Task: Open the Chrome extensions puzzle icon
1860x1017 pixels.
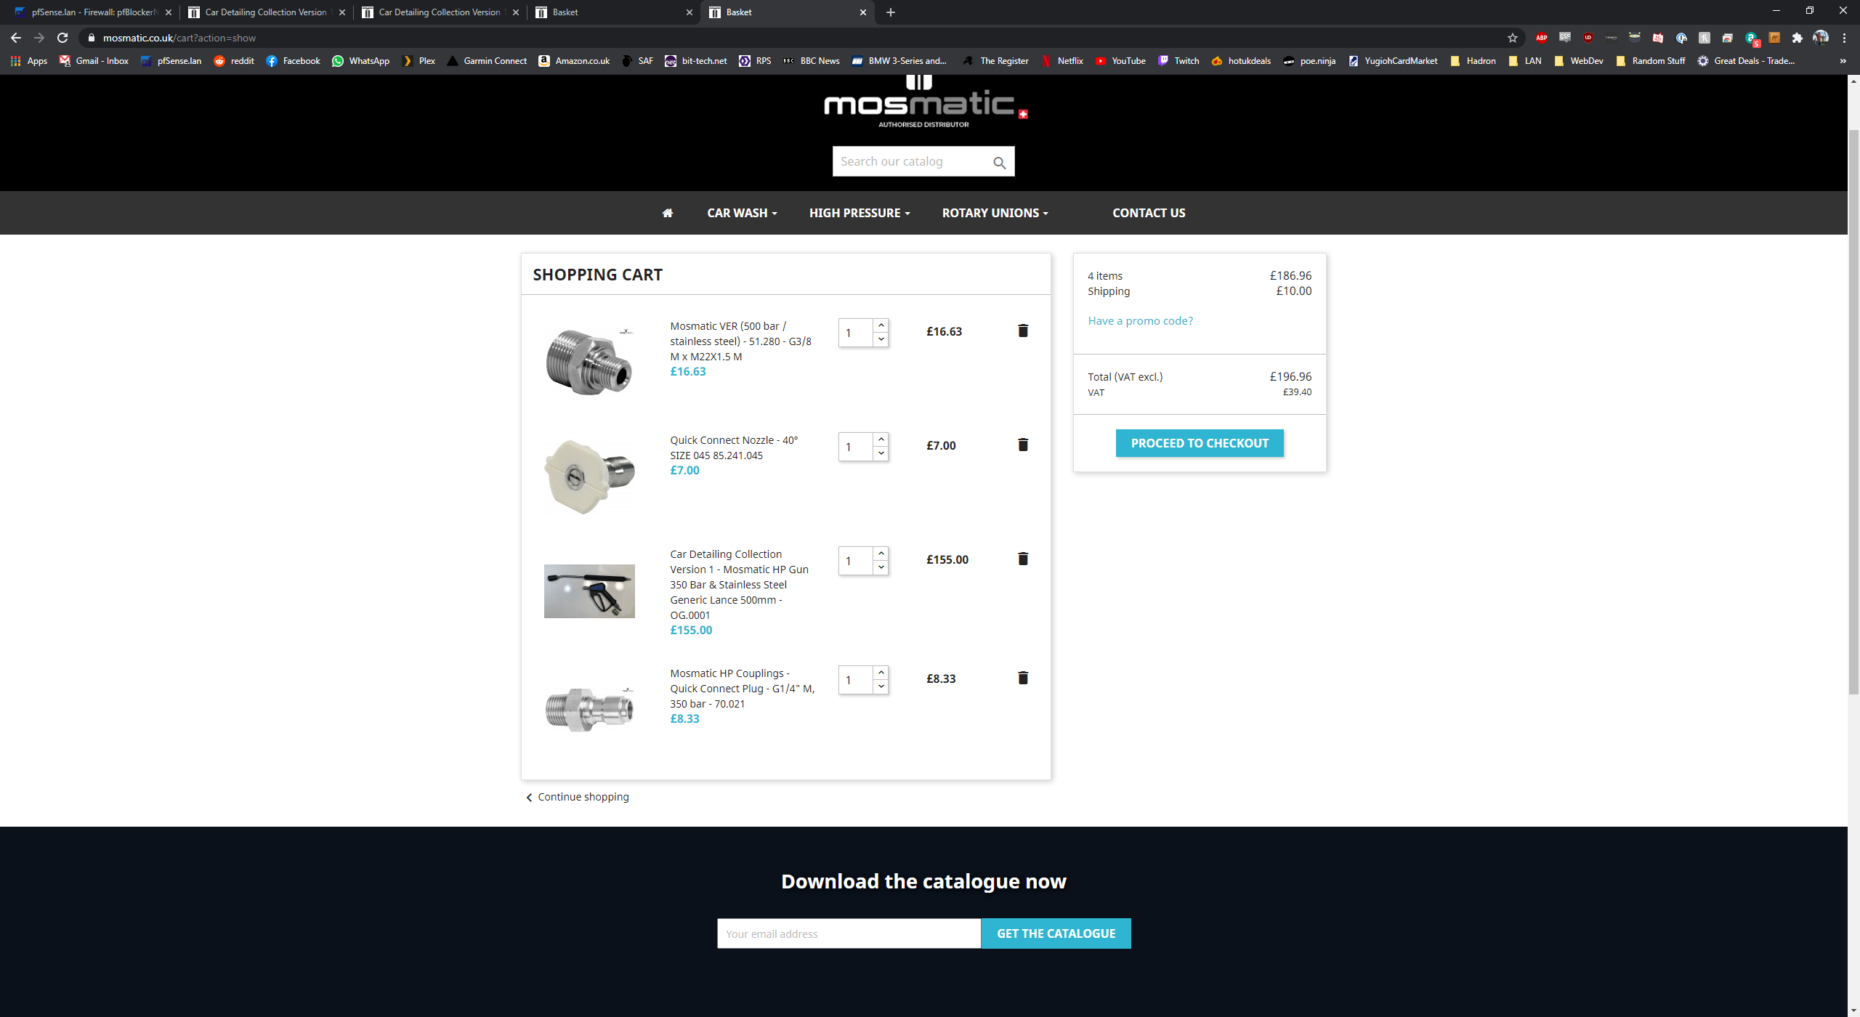Action: (1798, 38)
